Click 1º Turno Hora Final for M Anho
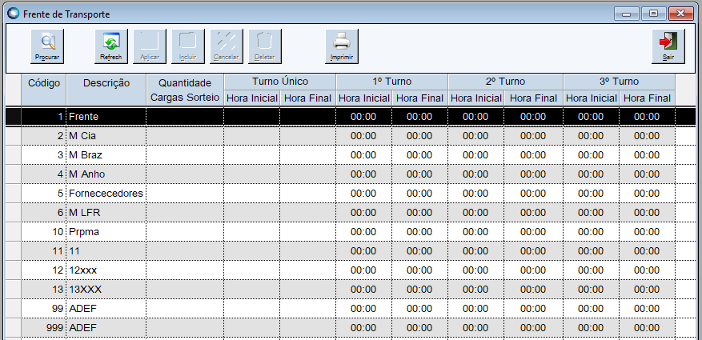The width and height of the screenshot is (702, 340). tap(420, 174)
